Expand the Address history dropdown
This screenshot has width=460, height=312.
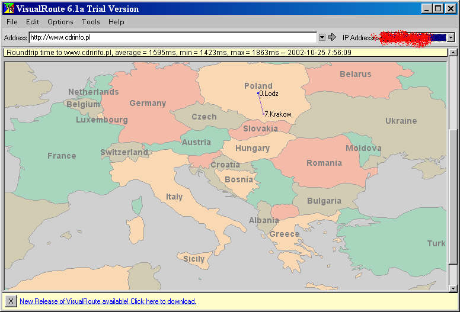click(x=322, y=37)
